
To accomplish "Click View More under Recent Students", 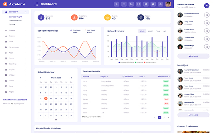I will point(193,56).
